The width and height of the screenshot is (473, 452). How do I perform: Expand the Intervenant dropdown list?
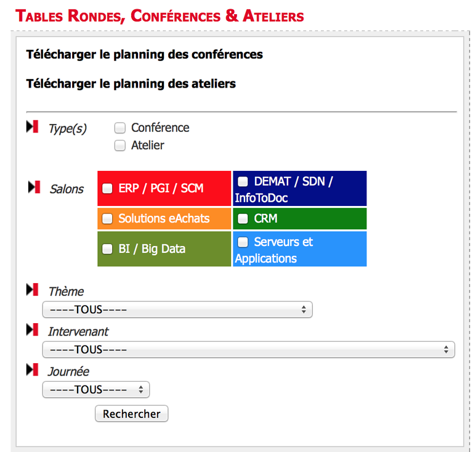click(x=249, y=350)
